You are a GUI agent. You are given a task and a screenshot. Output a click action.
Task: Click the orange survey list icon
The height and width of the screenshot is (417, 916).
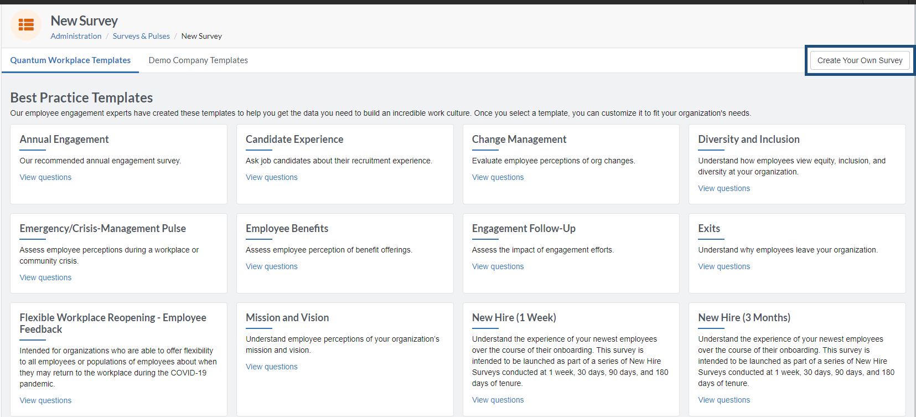(x=26, y=25)
